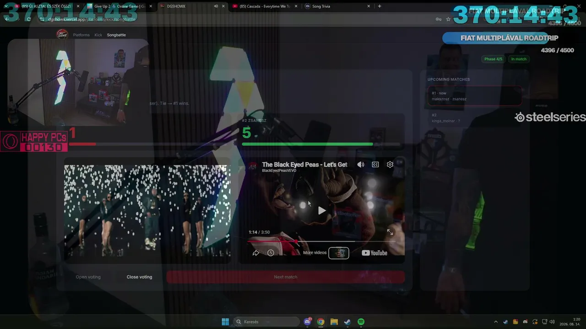Open Discord from the taskbar
Image resolution: width=586 pixels, height=329 pixels.
[x=308, y=322]
